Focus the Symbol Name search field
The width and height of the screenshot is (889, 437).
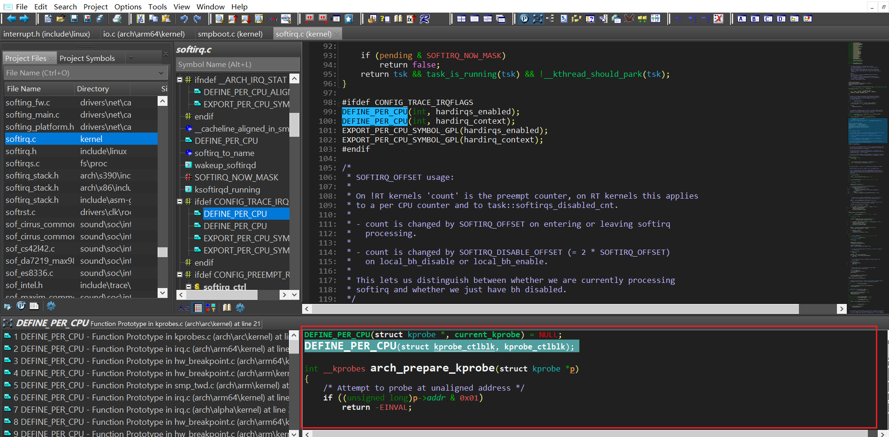coord(238,65)
